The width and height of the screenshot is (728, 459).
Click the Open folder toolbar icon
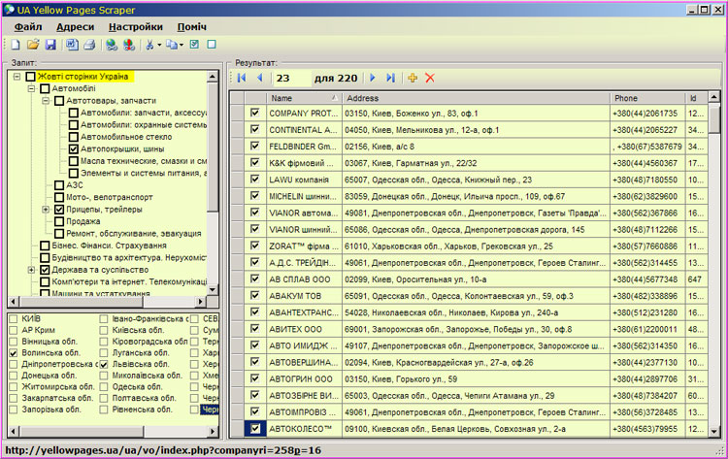(33, 45)
